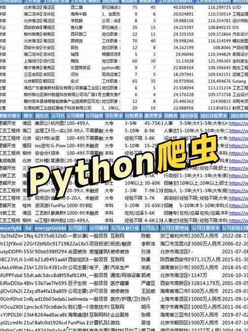The width and height of the screenshot is (248, 331).
Task: Select the 岗位名 column header
Action: pyautogui.click(x=42, y=116)
